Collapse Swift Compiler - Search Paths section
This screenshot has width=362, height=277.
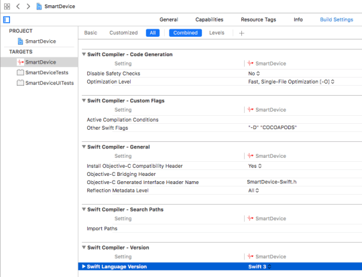click(84, 209)
